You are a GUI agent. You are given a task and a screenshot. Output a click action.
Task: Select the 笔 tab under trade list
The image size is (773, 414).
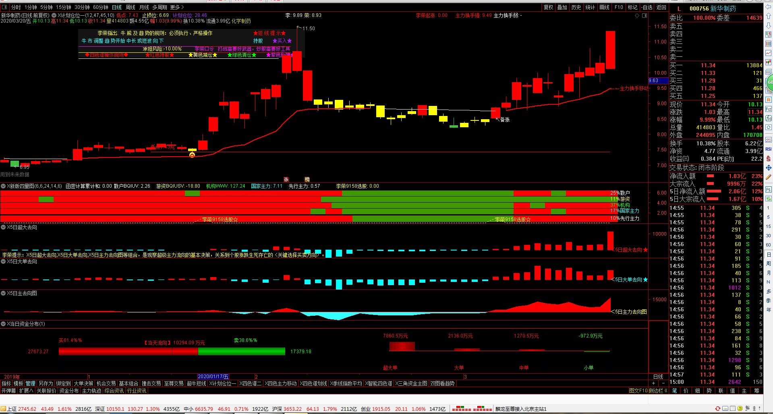coord(675,391)
